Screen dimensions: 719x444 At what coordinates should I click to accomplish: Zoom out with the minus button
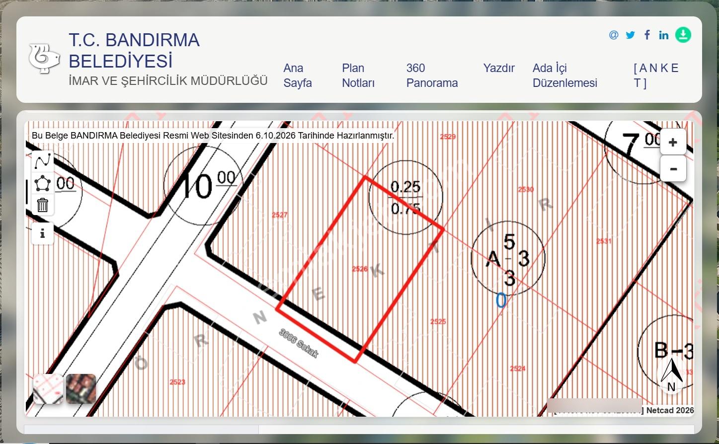pyautogui.click(x=673, y=169)
